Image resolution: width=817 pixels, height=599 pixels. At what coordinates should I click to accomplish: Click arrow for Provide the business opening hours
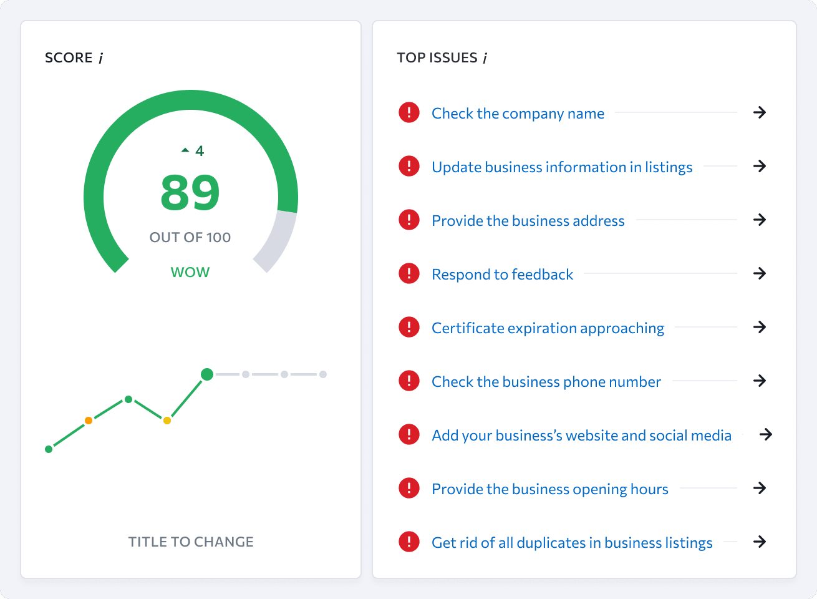(760, 489)
